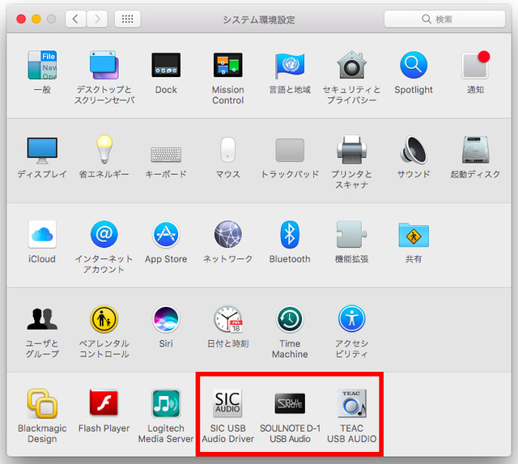Open Time Machine preferences

(x=290, y=320)
